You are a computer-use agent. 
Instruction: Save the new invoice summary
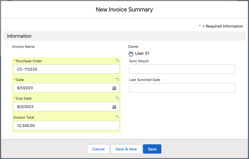click(x=152, y=149)
